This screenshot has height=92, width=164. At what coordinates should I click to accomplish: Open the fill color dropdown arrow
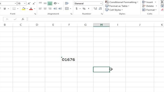pos(27,9)
